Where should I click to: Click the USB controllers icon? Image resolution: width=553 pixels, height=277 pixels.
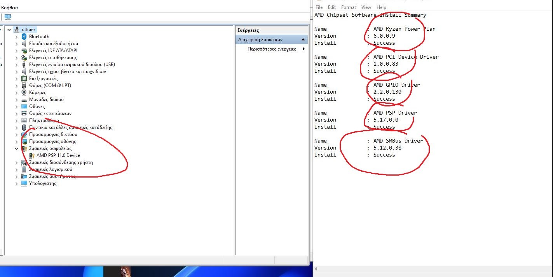pos(24,64)
